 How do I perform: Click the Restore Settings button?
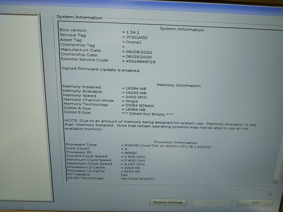[x=168, y=202]
